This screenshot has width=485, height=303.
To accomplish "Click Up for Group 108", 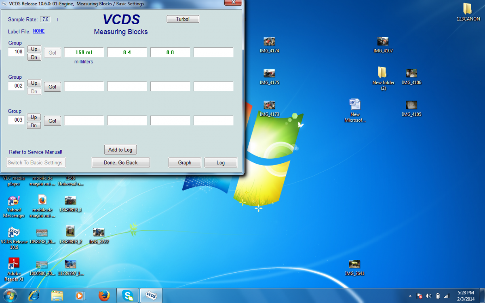I will click(34, 49).
